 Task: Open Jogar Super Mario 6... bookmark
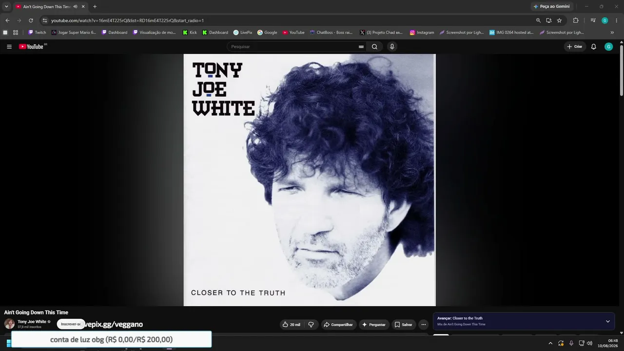tap(74, 33)
